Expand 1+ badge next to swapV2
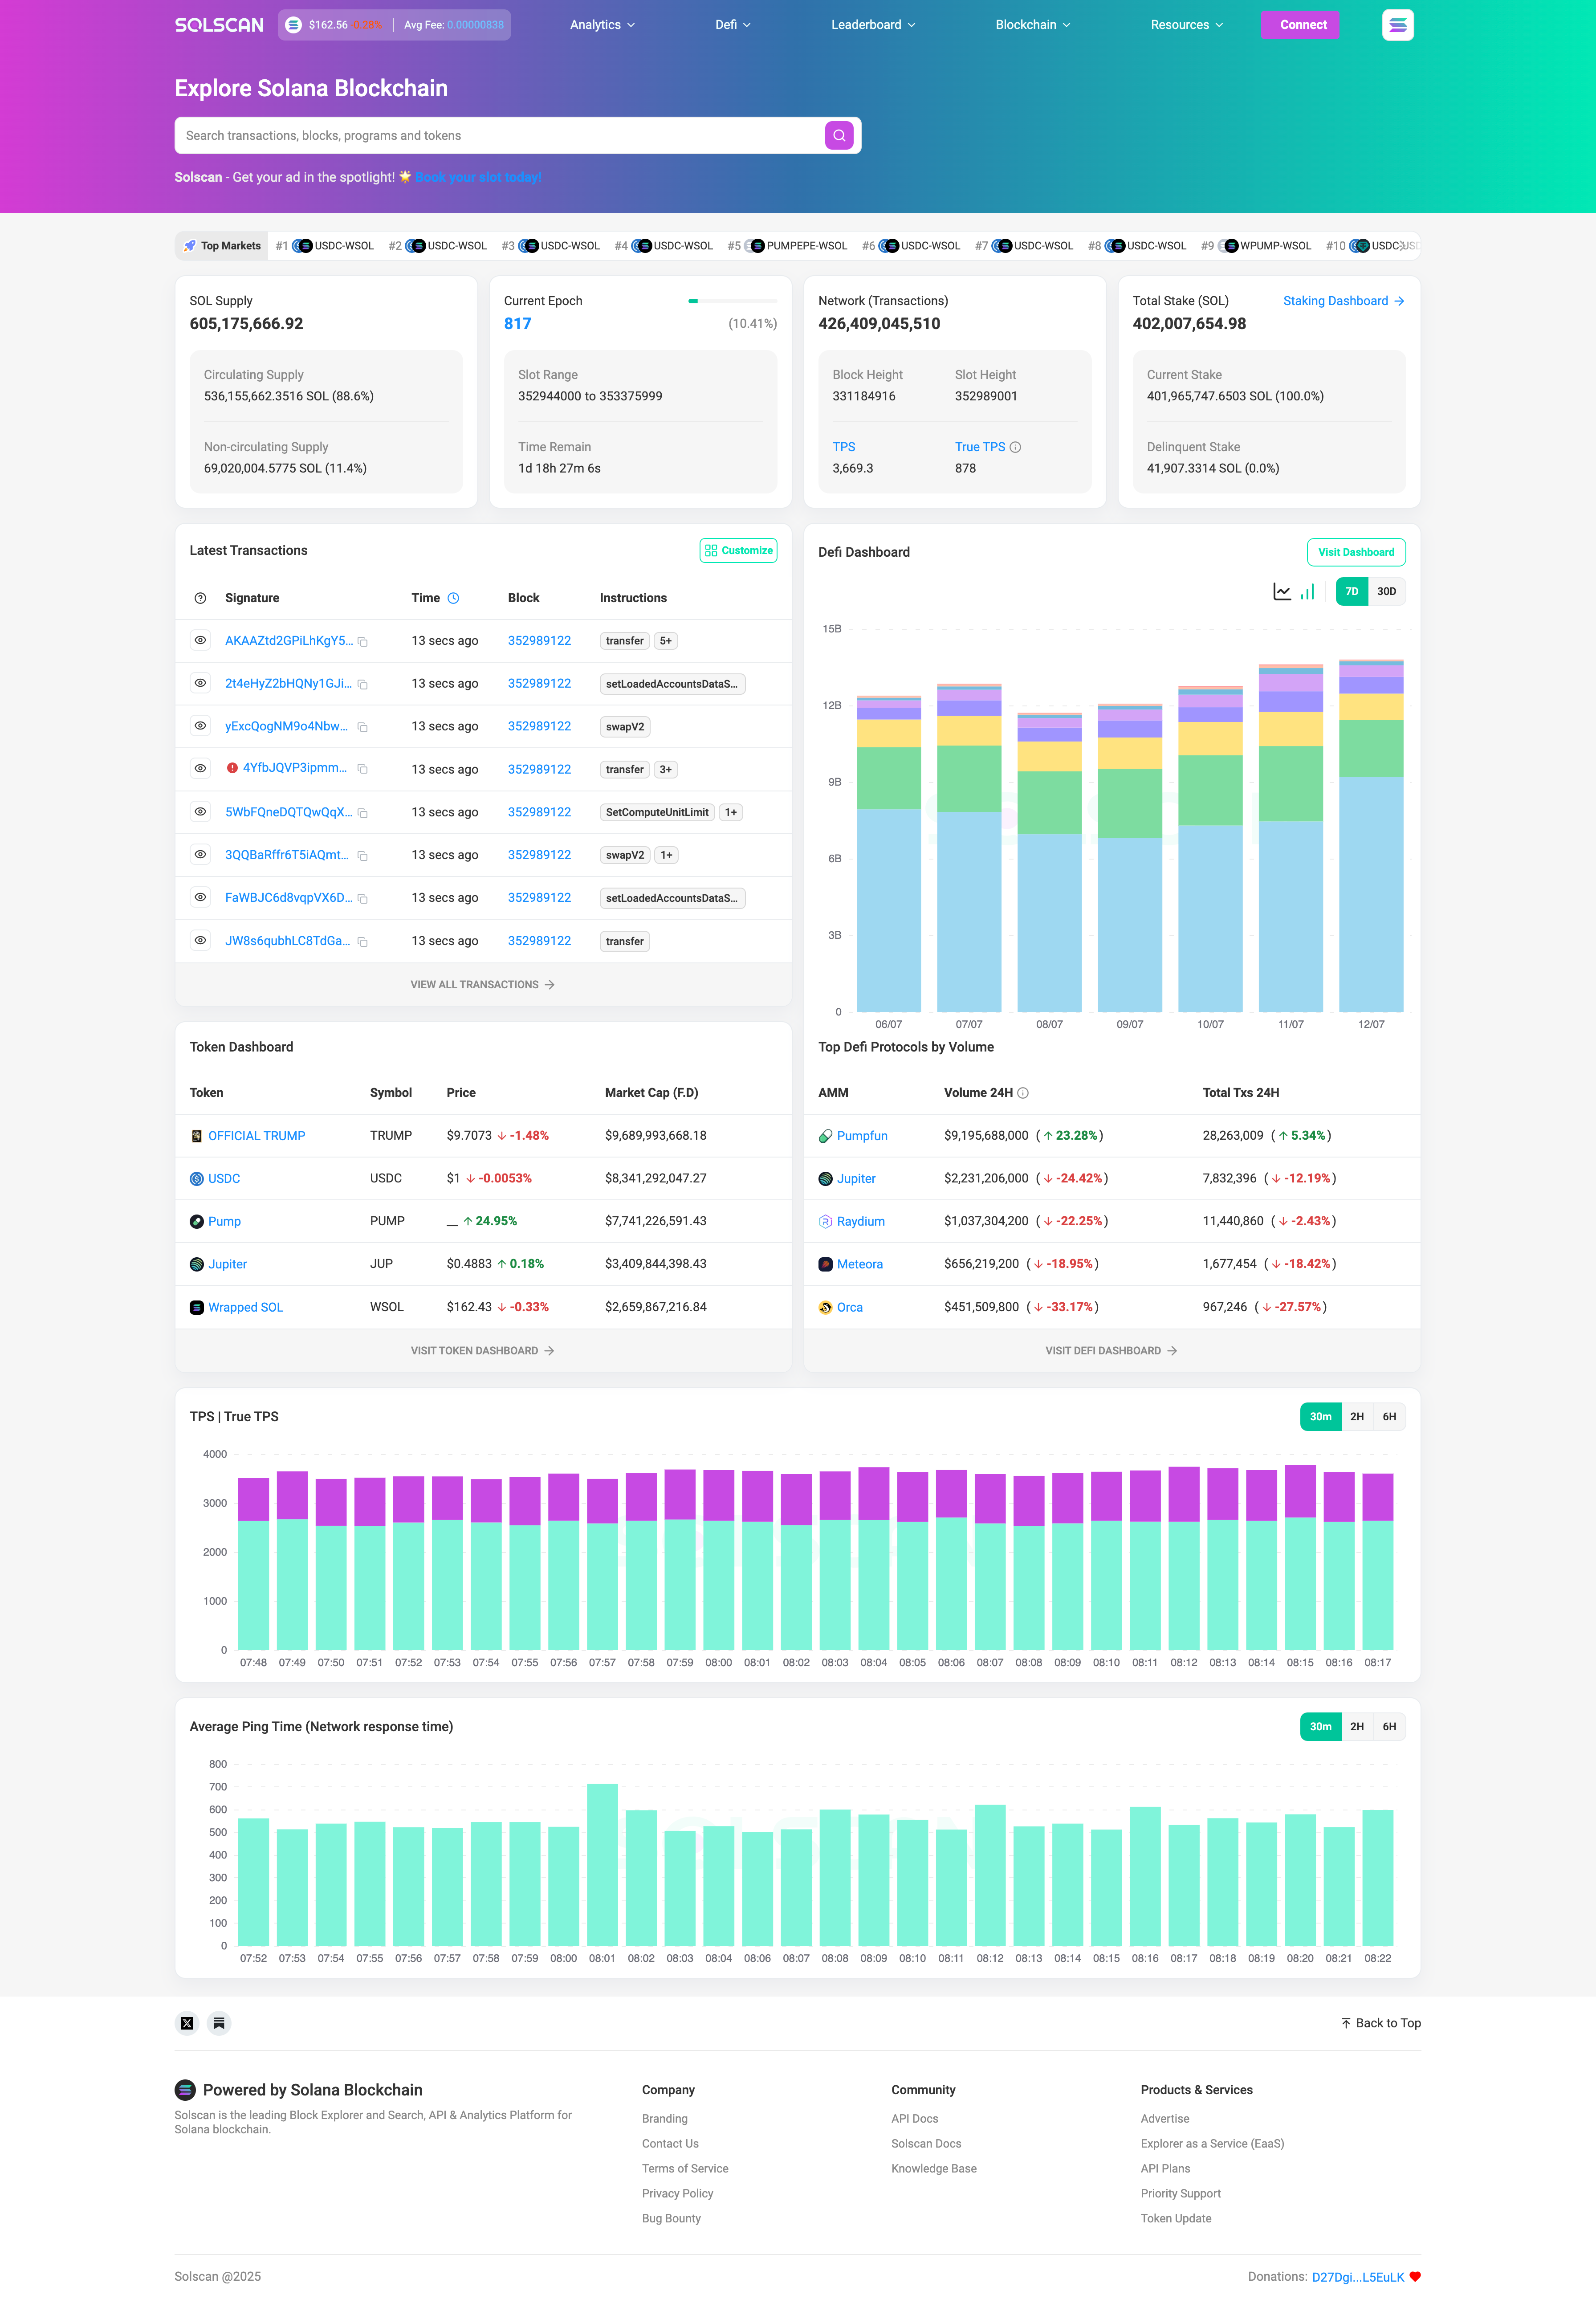Screen dimensions: 1596x2299 pos(666,855)
